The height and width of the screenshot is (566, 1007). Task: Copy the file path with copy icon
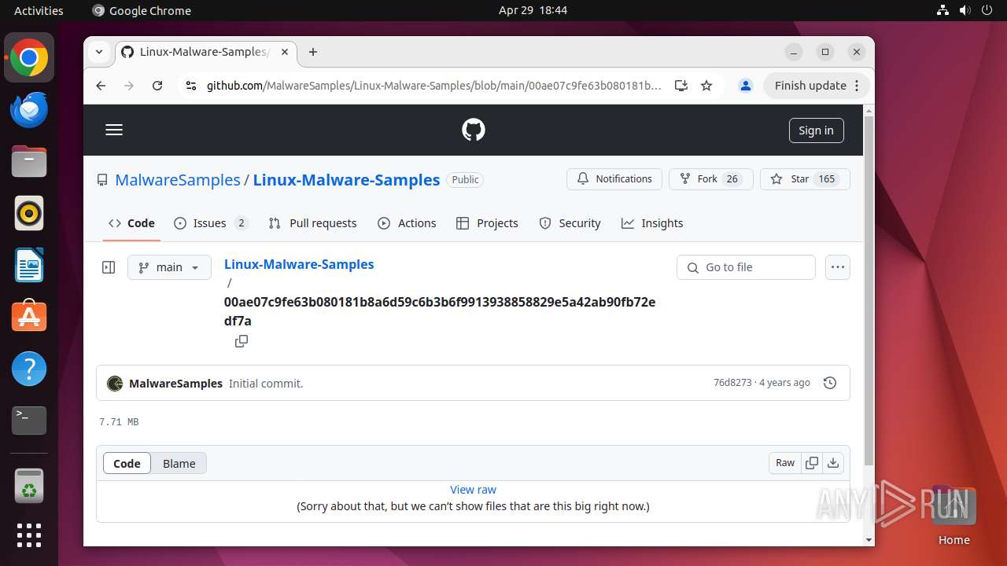coord(242,341)
